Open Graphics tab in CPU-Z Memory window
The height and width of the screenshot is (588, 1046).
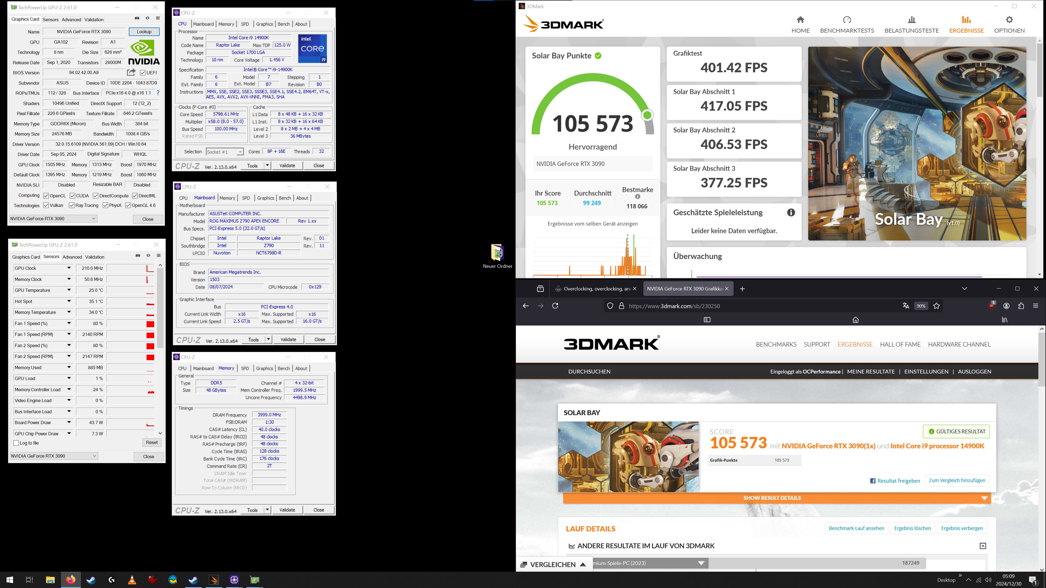264,369
